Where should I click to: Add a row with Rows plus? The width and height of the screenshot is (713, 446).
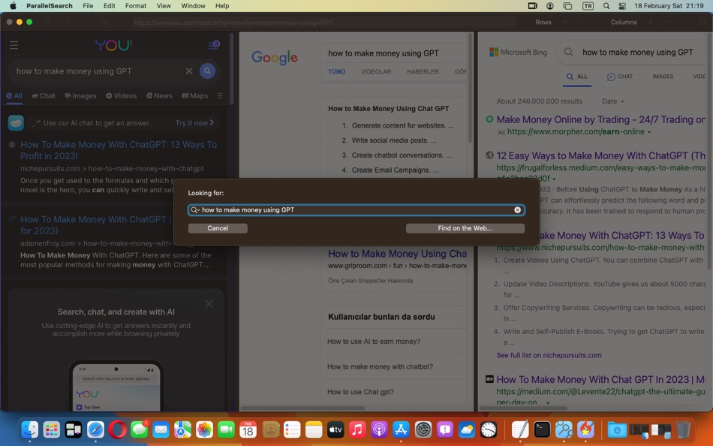564,22
